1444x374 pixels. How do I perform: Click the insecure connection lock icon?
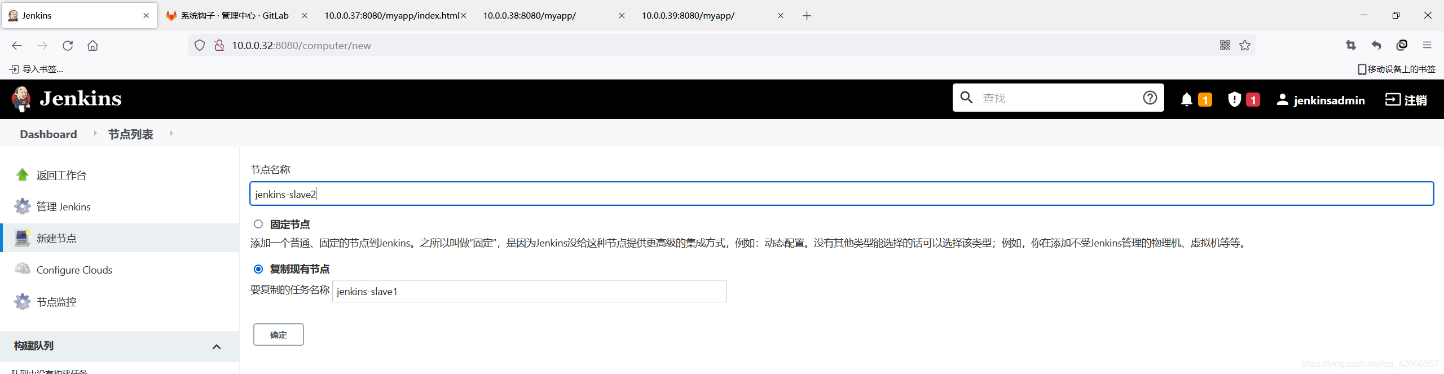[219, 46]
